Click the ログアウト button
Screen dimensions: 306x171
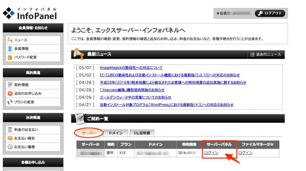(x=270, y=13)
